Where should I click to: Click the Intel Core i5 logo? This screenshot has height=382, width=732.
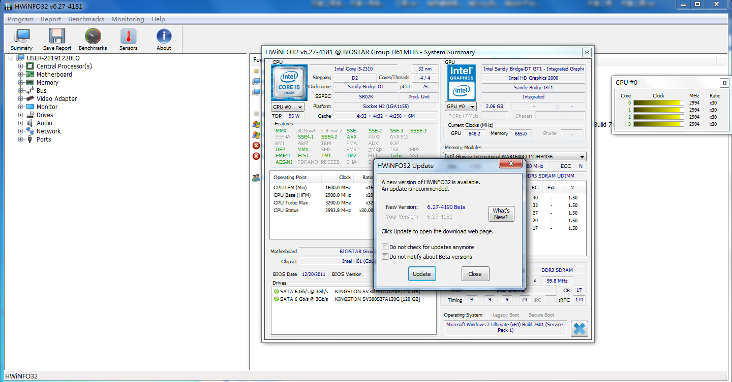(x=289, y=82)
